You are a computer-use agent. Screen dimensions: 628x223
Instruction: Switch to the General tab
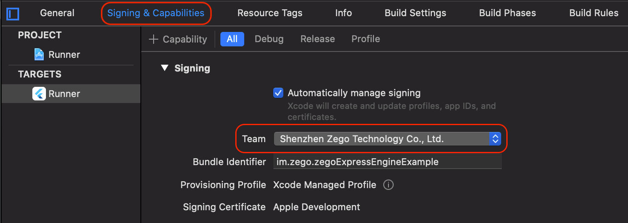tap(57, 13)
